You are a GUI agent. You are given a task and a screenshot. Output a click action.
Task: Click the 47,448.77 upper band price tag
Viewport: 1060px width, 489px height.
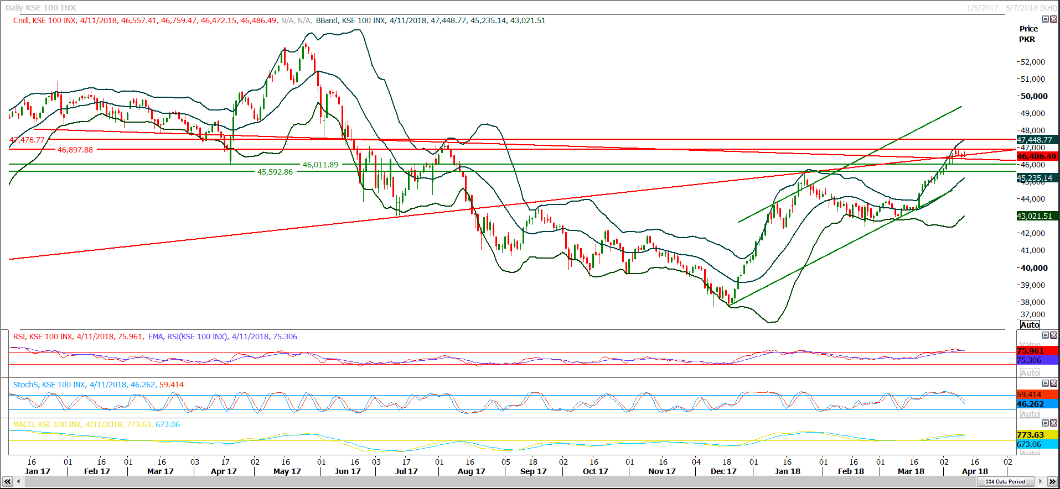click(1037, 140)
